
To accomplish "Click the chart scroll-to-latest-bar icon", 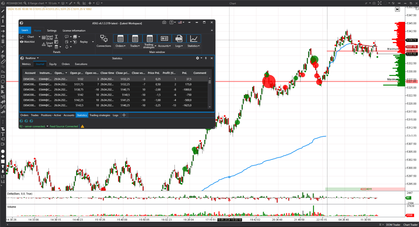I will point(397,9).
